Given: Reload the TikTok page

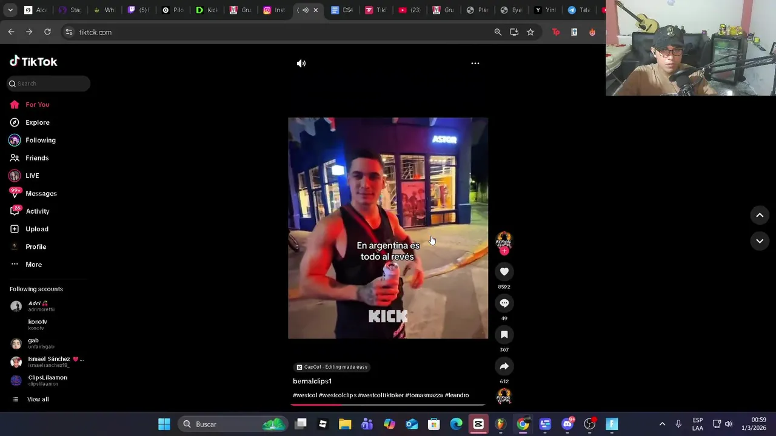Looking at the screenshot, I should [47, 32].
